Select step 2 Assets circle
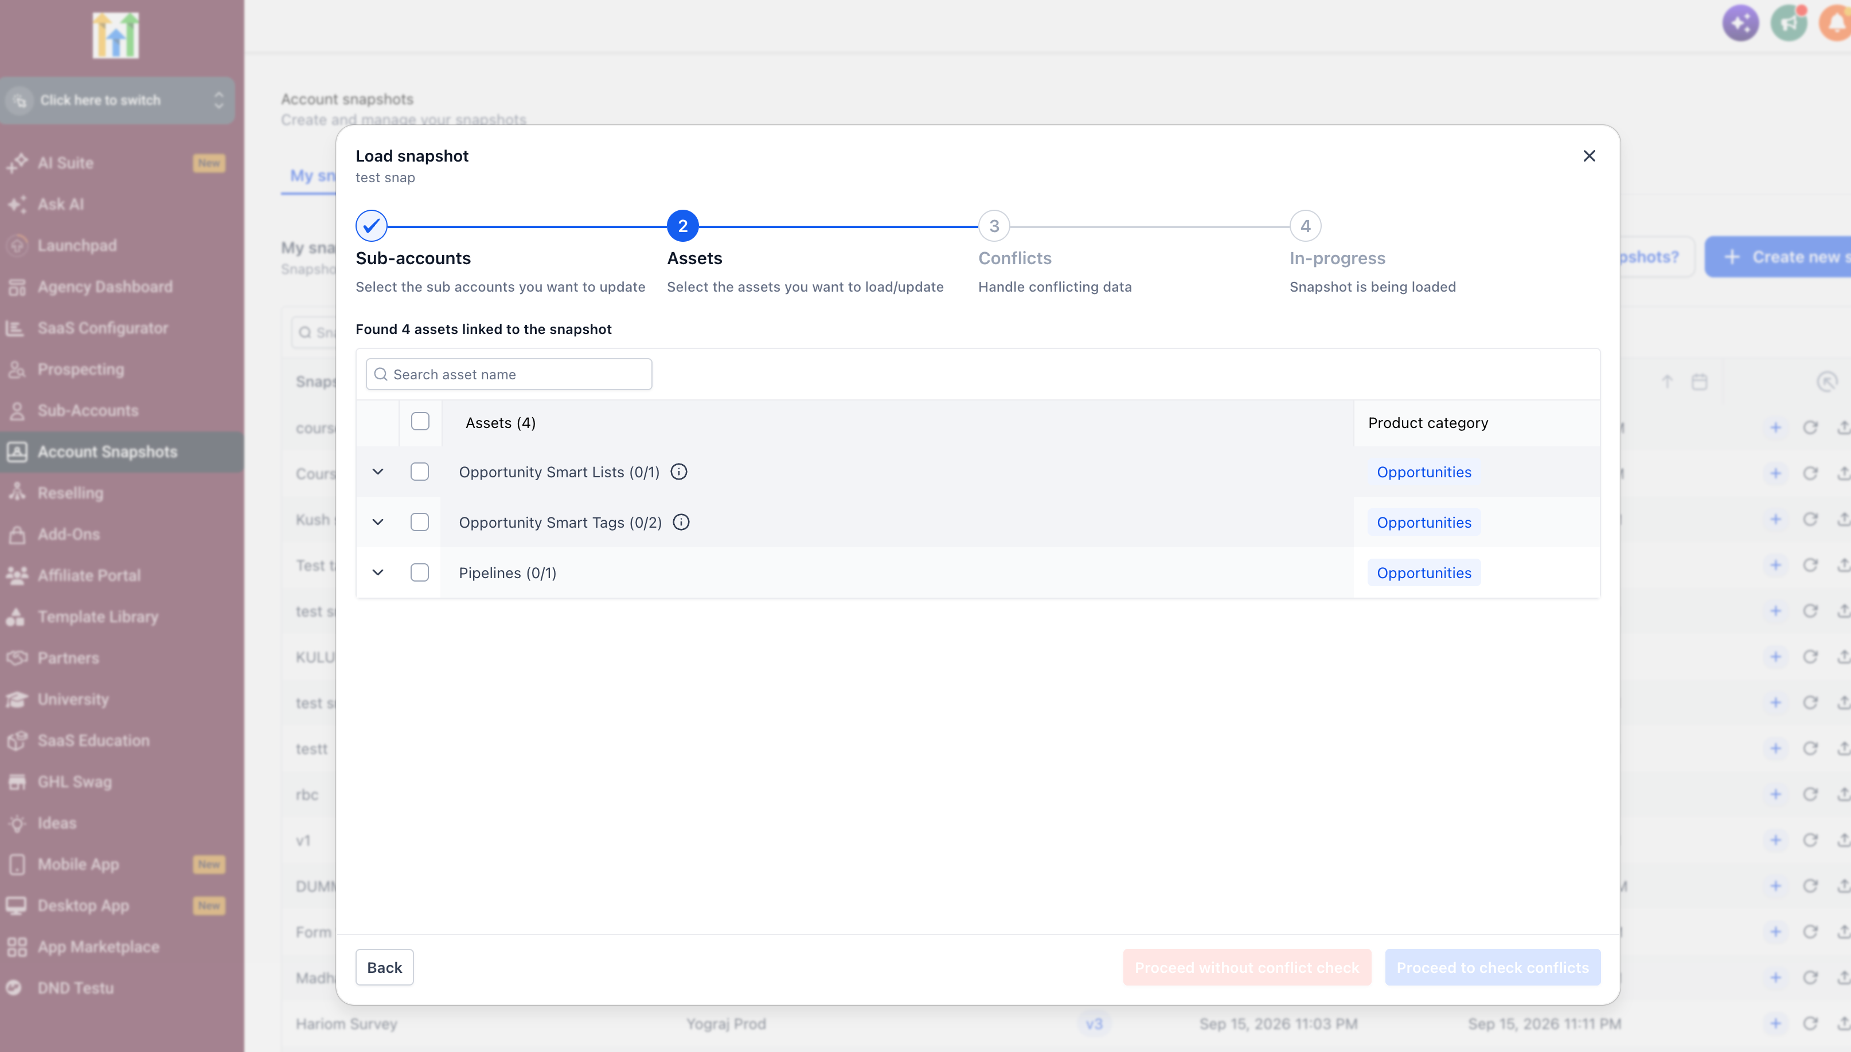This screenshot has width=1851, height=1052. [682, 226]
